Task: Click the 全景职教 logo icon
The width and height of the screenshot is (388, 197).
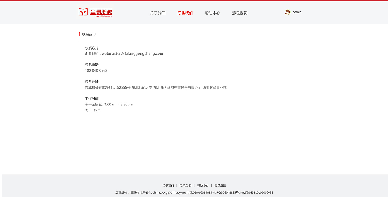Action: pyautogui.click(x=95, y=13)
